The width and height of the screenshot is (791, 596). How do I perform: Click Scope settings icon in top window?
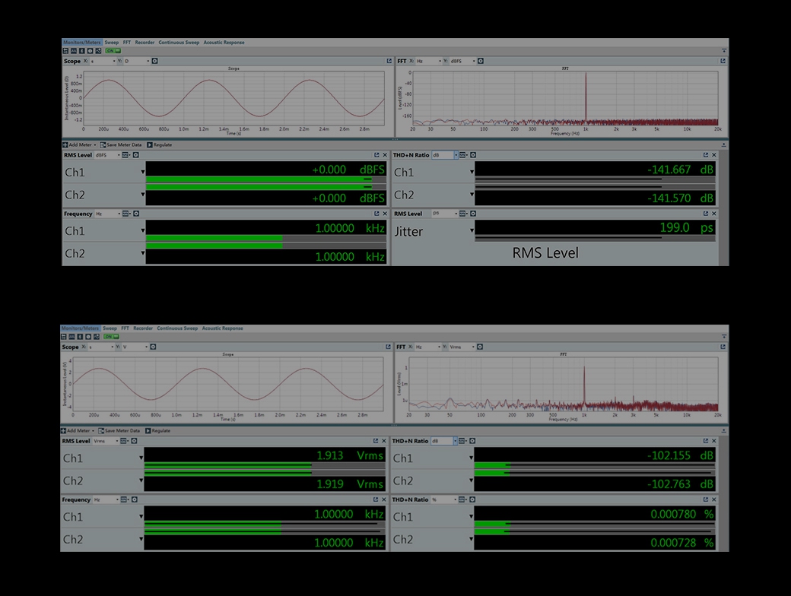pos(155,61)
